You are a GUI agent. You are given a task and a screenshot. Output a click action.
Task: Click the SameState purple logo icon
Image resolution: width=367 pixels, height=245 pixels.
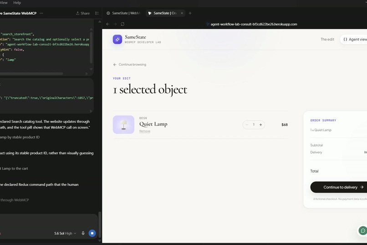click(x=117, y=39)
